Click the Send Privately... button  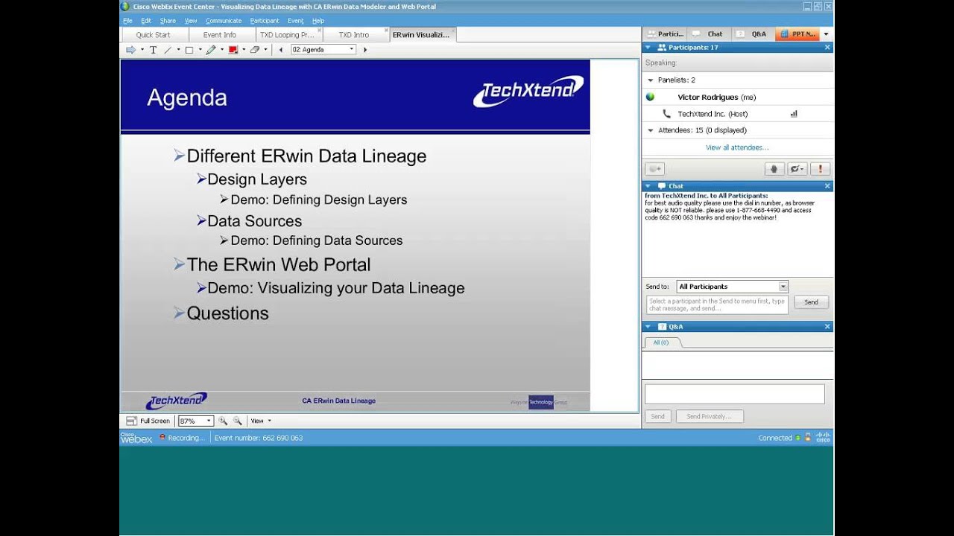pos(709,417)
